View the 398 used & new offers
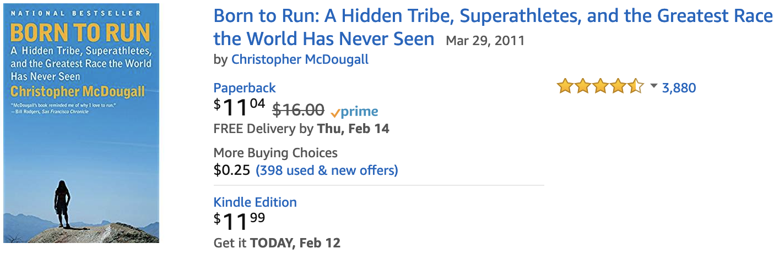 point(327,170)
